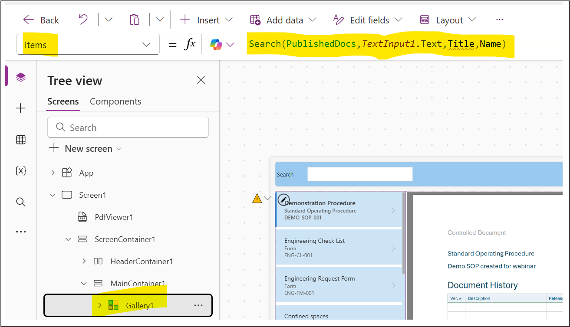Open the Variables {x} icon in sidebar
The height and width of the screenshot is (327, 570).
(21, 170)
